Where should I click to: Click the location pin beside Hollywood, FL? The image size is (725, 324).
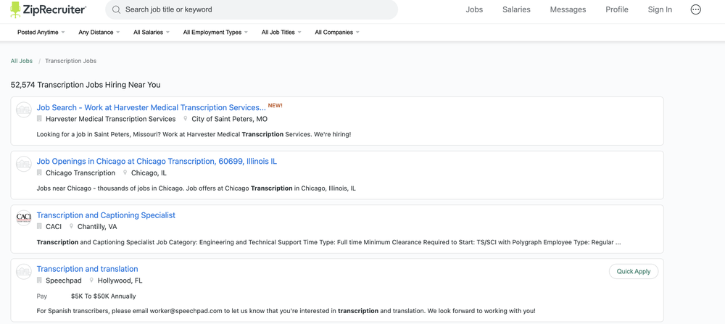(x=91, y=281)
